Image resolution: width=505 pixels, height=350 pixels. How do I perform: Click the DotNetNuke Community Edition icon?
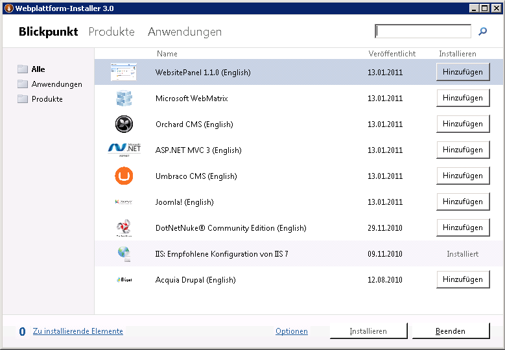tap(124, 227)
